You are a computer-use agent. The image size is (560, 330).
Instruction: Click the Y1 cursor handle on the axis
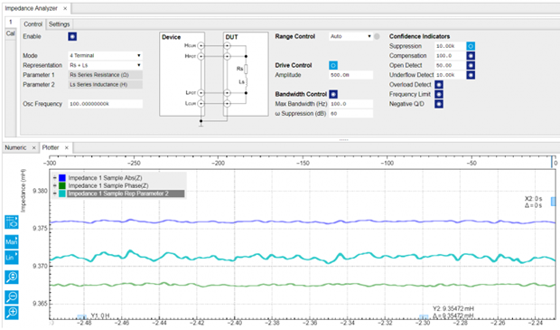click(81, 316)
